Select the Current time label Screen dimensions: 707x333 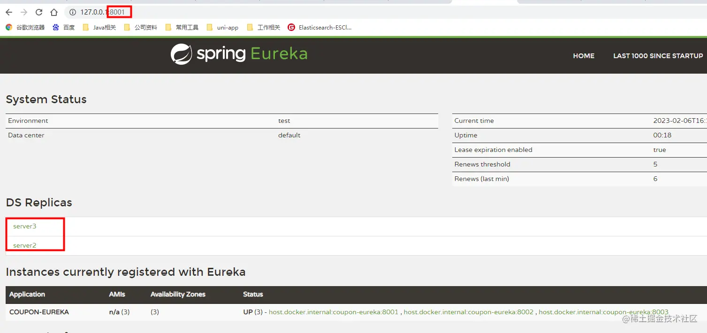coord(474,121)
